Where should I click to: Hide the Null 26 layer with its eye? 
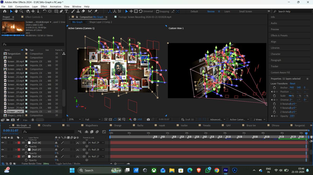pyautogui.click(x=3, y=157)
